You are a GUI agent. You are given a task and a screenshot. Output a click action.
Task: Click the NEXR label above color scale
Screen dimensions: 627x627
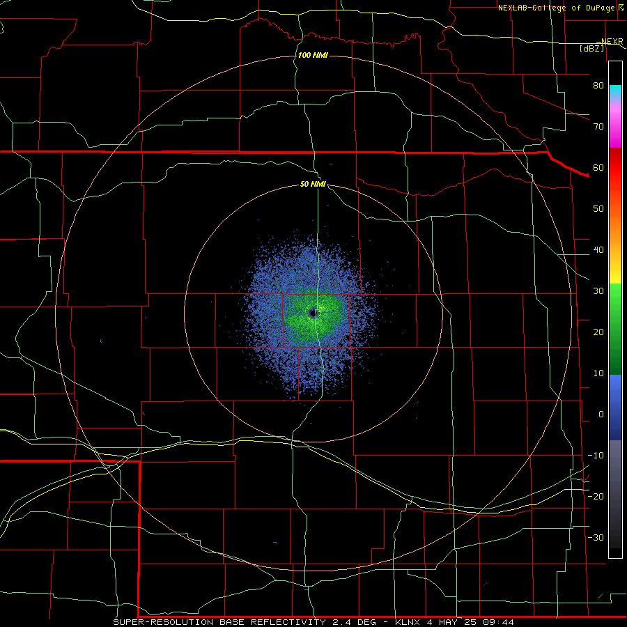tap(612, 41)
